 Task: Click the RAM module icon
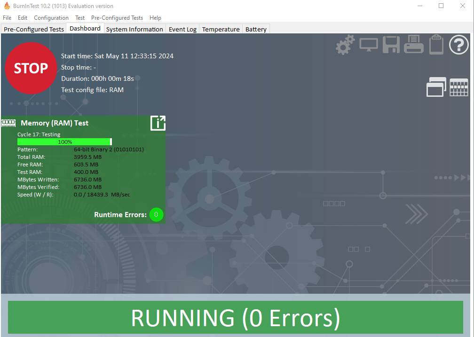(x=8, y=123)
